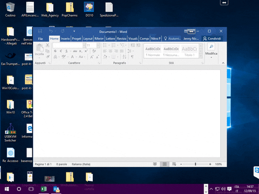259x194 pixels.
Task: Select the read mode view icon
Action: click(155, 164)
